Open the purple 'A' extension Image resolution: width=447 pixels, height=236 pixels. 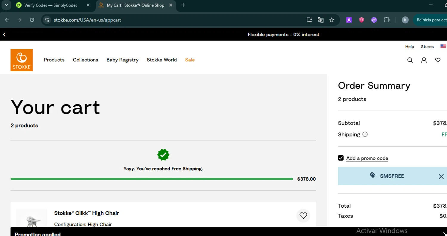click(x=349, y=20)
